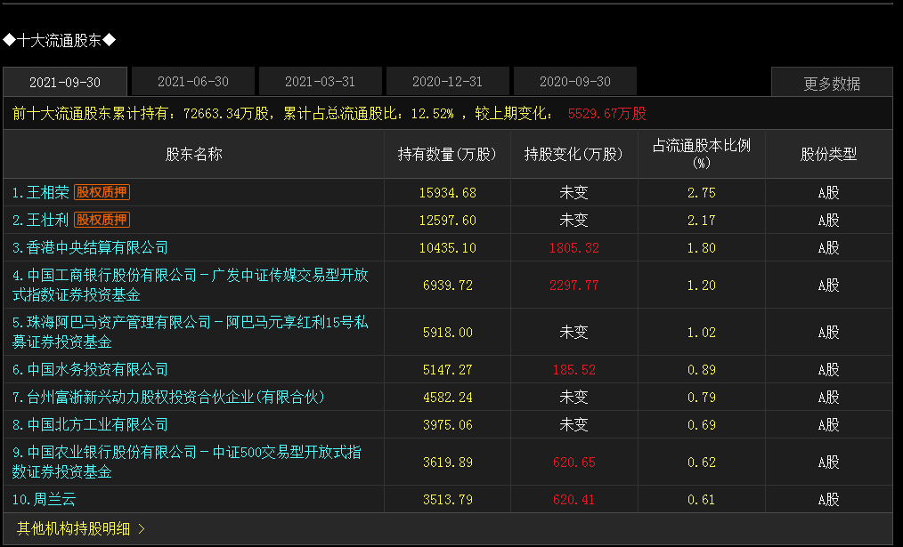Switch to the 2021-06-30 tab

pyautogui.click(x=193, y=82)
